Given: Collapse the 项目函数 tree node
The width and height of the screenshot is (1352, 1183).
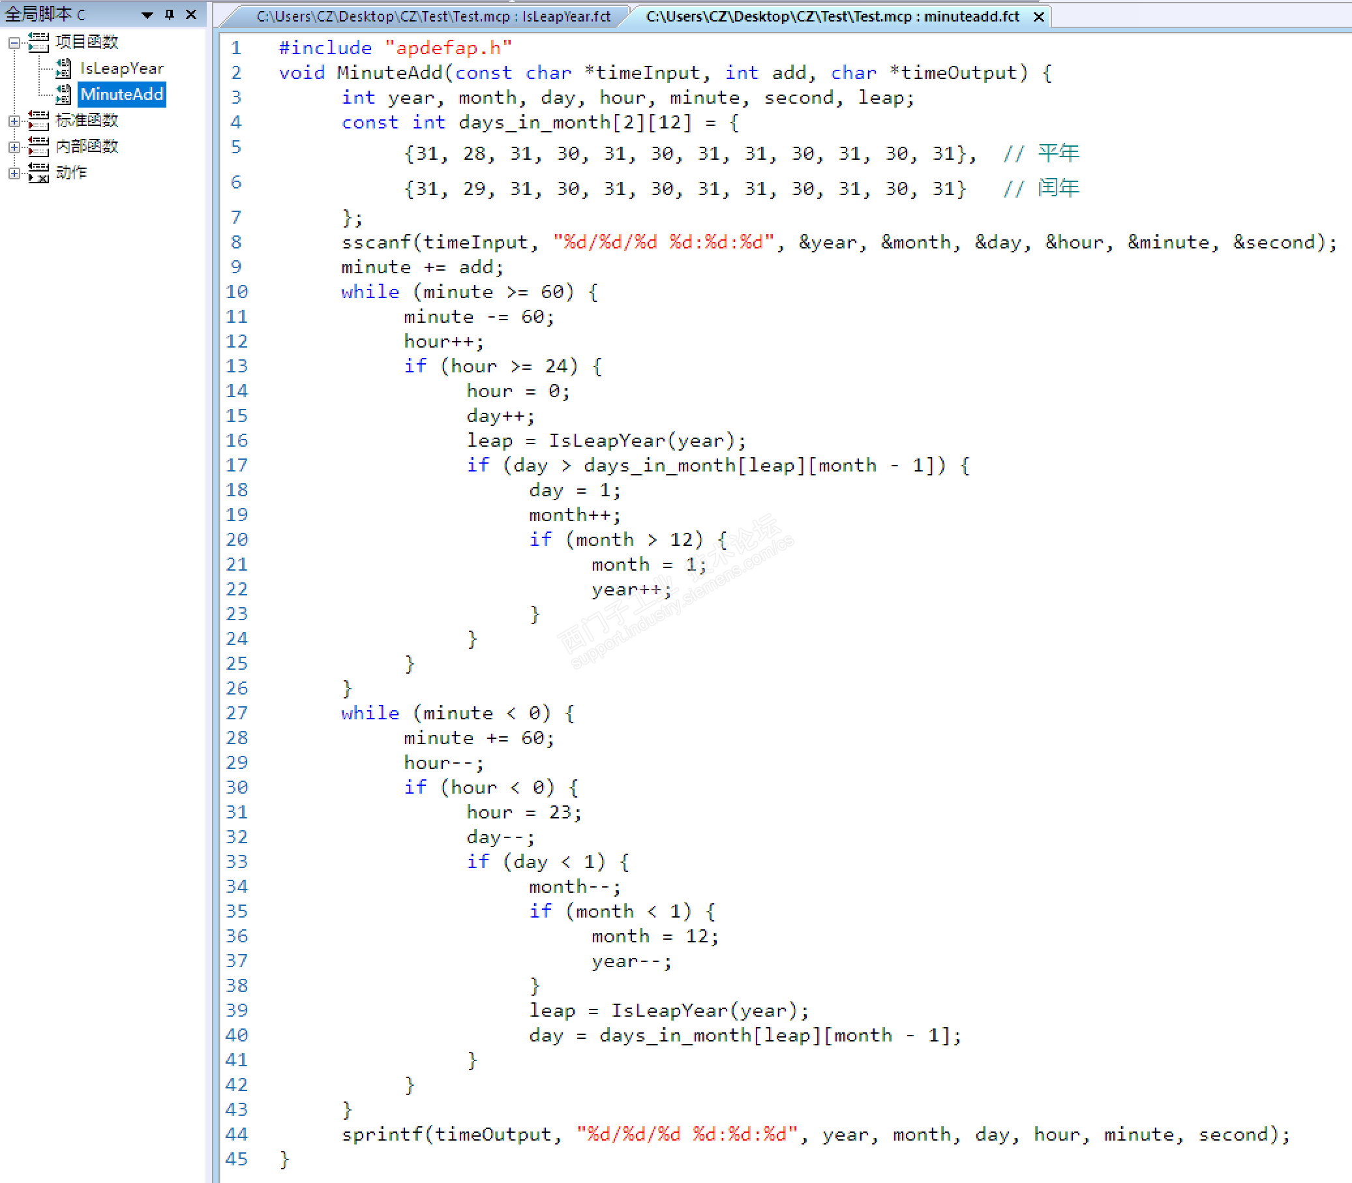Looking at the screenshot, I should [14, 43].
